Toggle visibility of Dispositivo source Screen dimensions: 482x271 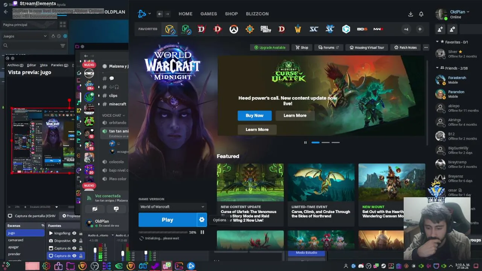click(74, 241)
